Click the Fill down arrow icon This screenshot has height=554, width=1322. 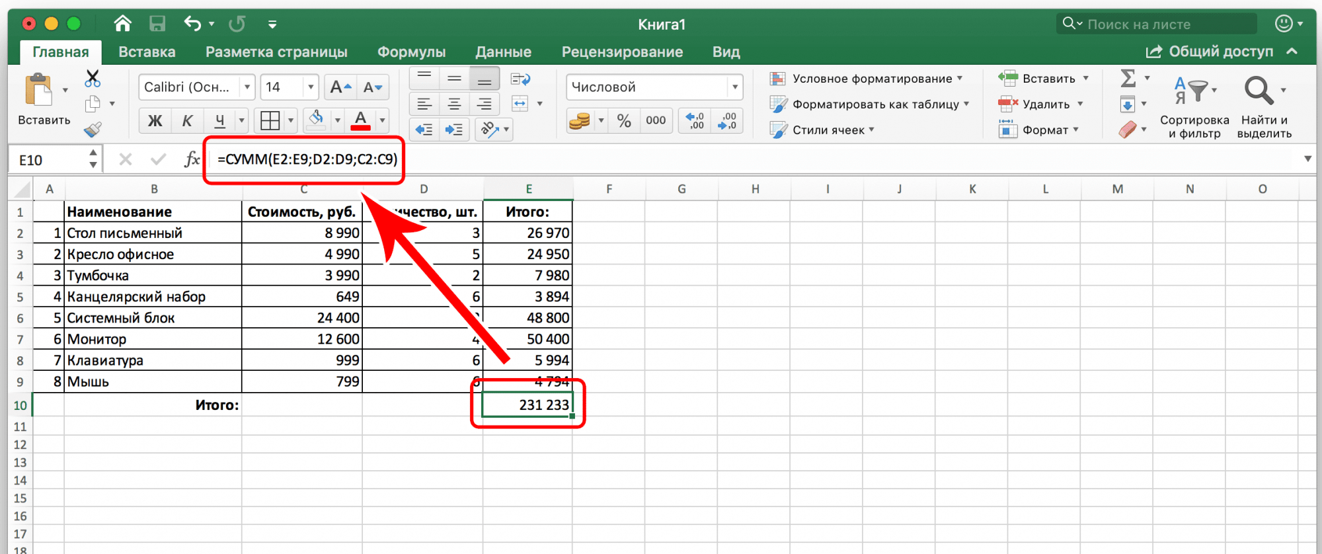1128,104
